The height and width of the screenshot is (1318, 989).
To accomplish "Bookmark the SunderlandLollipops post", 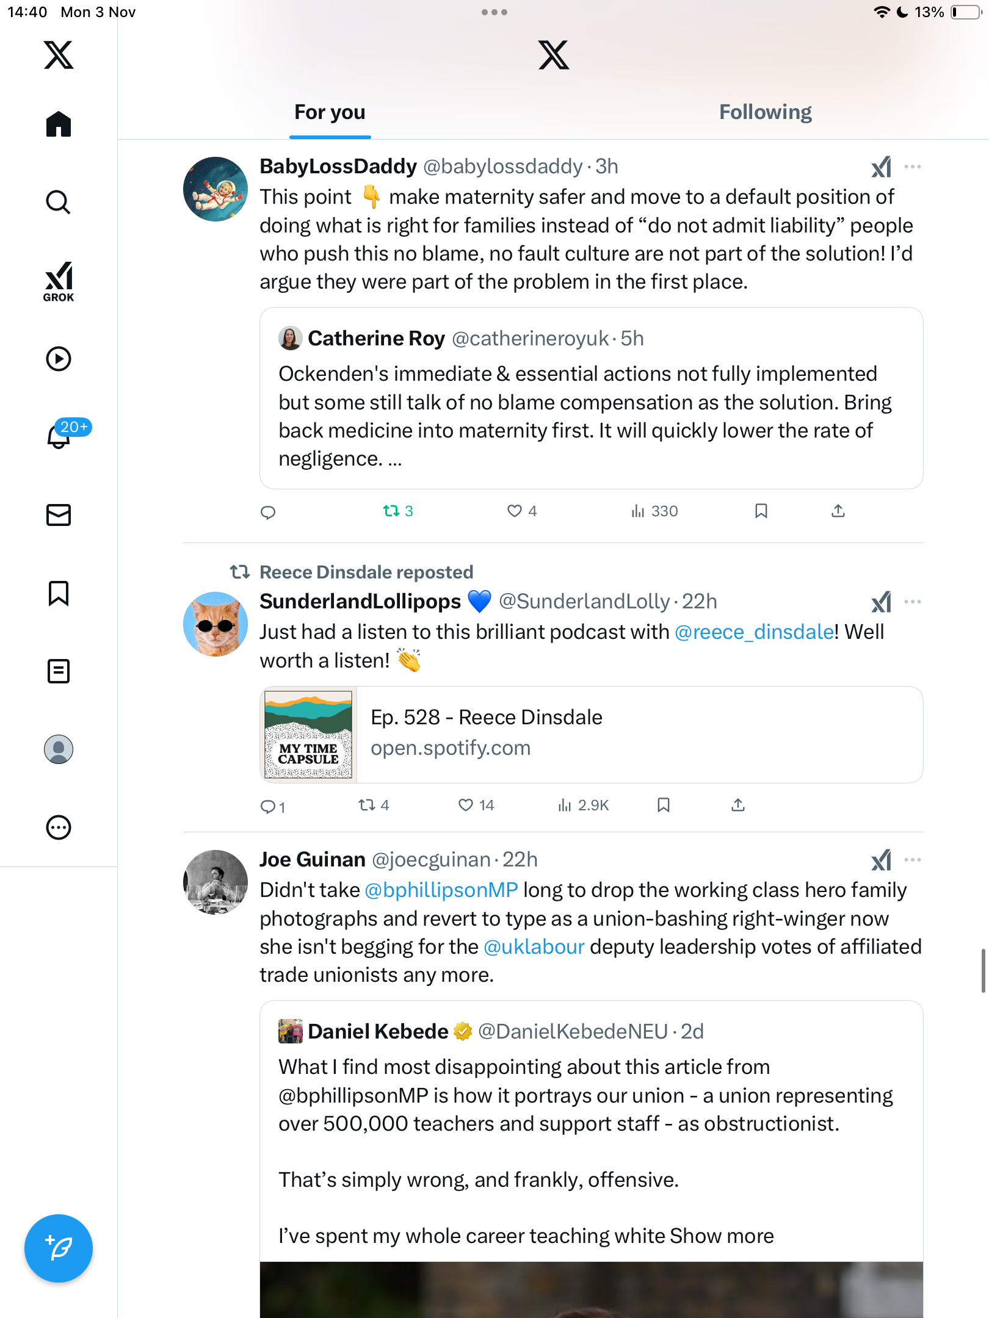I will [x=664, y=805].
